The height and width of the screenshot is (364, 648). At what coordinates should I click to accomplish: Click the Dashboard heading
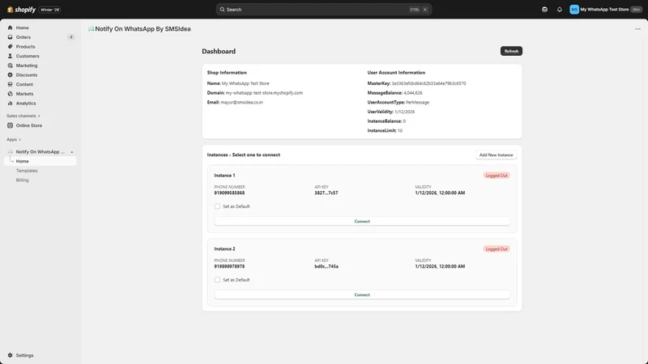click(219, 51)
